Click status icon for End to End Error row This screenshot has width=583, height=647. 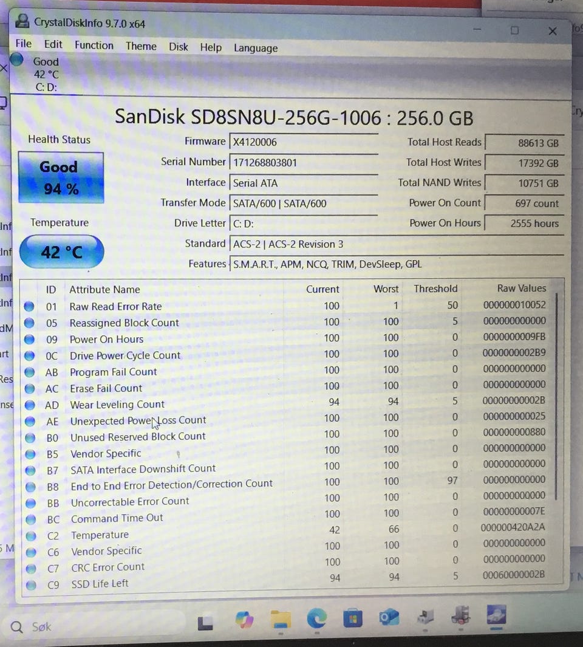point(30,487)
